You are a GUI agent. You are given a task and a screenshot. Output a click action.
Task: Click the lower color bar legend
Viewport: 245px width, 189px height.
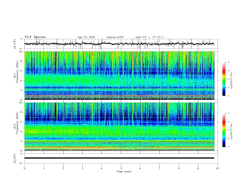(x=224, y=130)
